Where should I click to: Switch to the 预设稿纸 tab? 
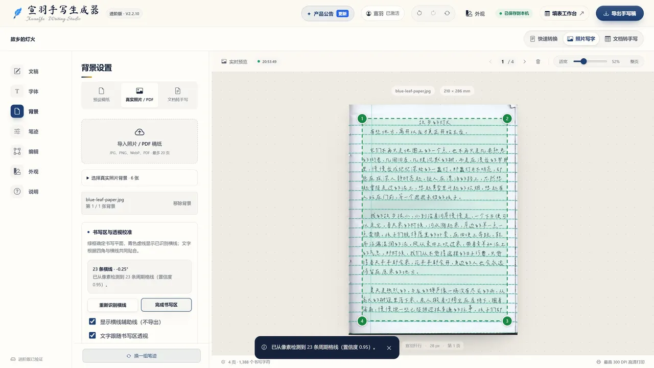coord(101,95)
